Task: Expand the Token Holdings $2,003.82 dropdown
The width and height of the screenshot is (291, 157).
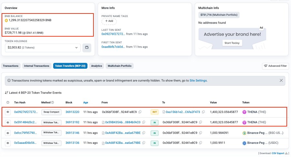Action: (x=43, y=48)
